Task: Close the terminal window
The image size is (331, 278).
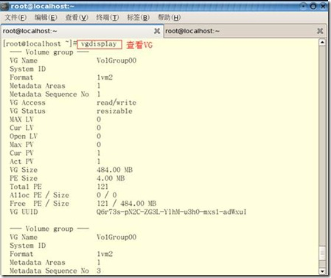Action: 323,6
